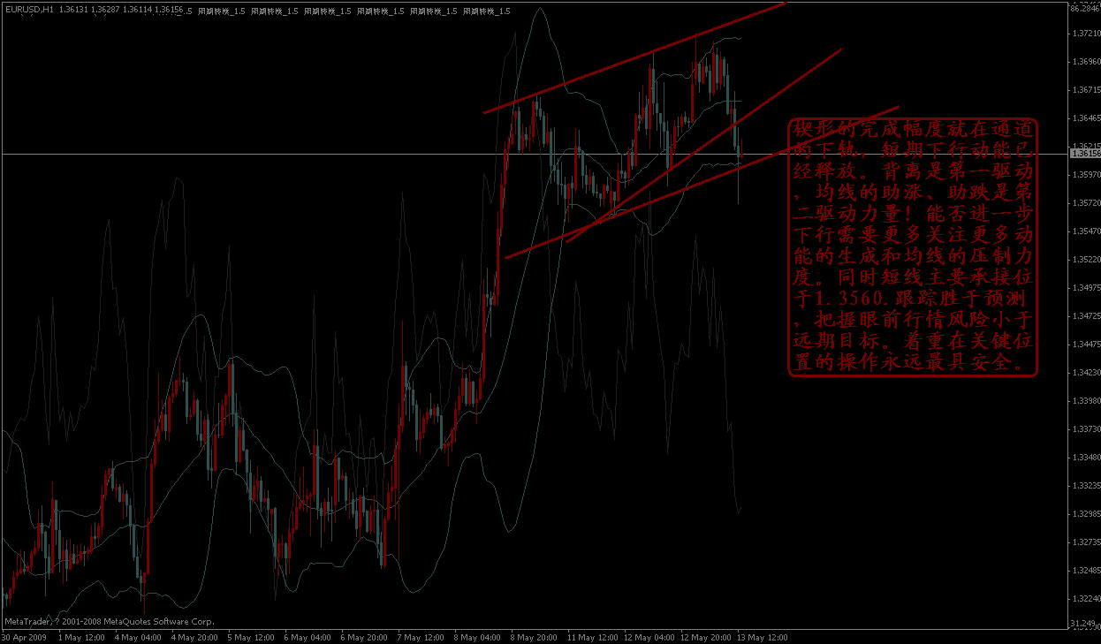Click the 86.2846 indicator scale value
Image resolution: width=1101 pixels, height=644 pixels.
[1085, 8]
